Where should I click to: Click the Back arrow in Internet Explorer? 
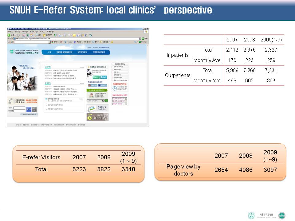point(9,35)
